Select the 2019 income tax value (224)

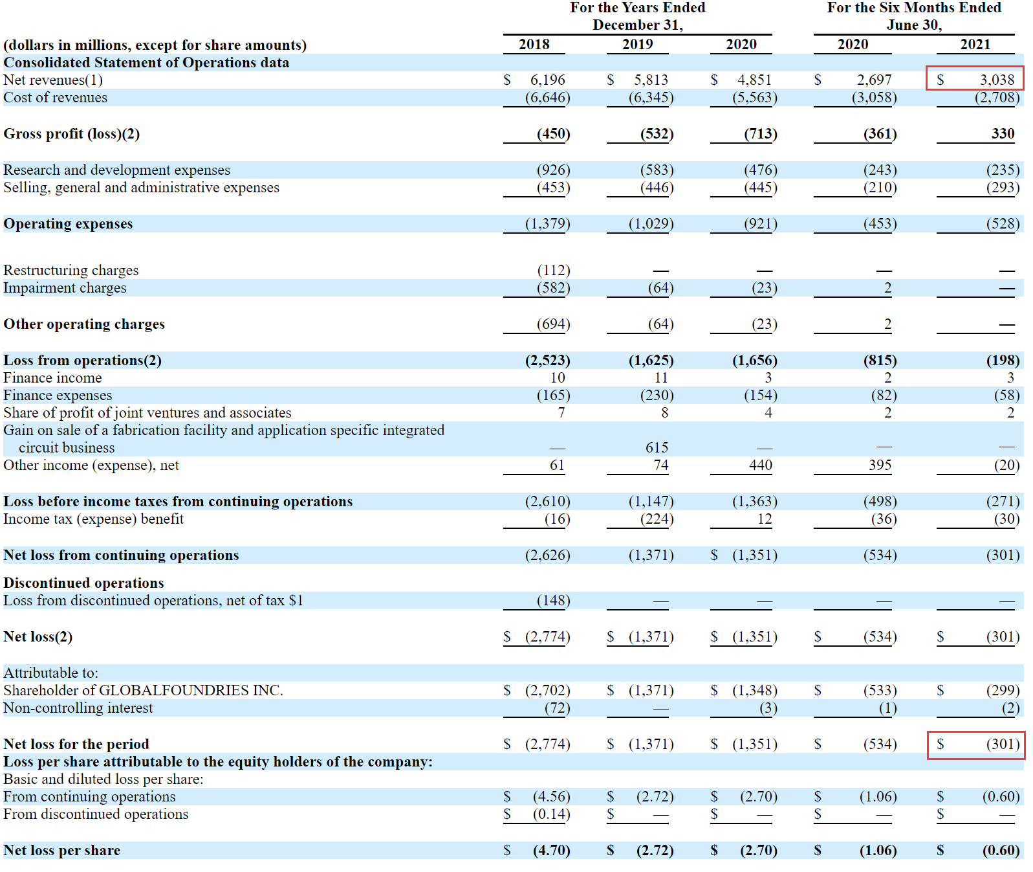(657, 519)
